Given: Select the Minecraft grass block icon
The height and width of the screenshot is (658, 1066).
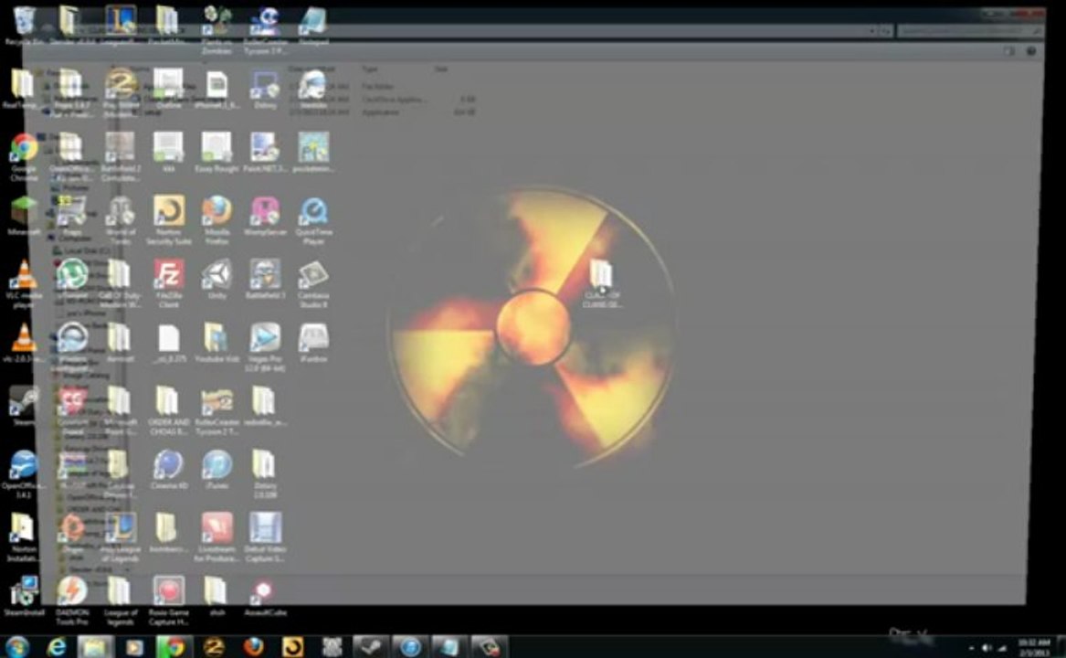Looking at the screenshot, I should tap(24, 213).
